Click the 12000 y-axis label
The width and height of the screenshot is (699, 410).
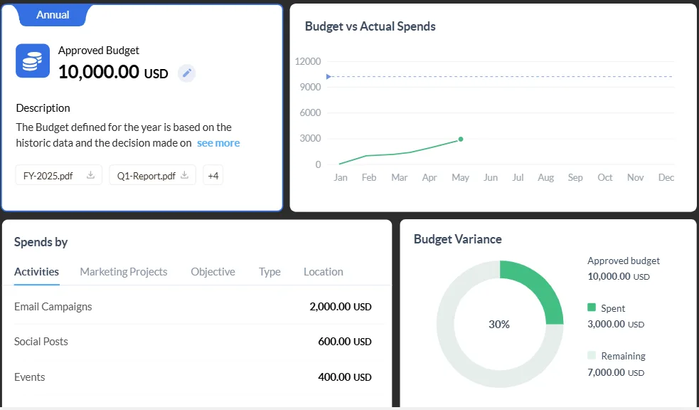[308, 61]
